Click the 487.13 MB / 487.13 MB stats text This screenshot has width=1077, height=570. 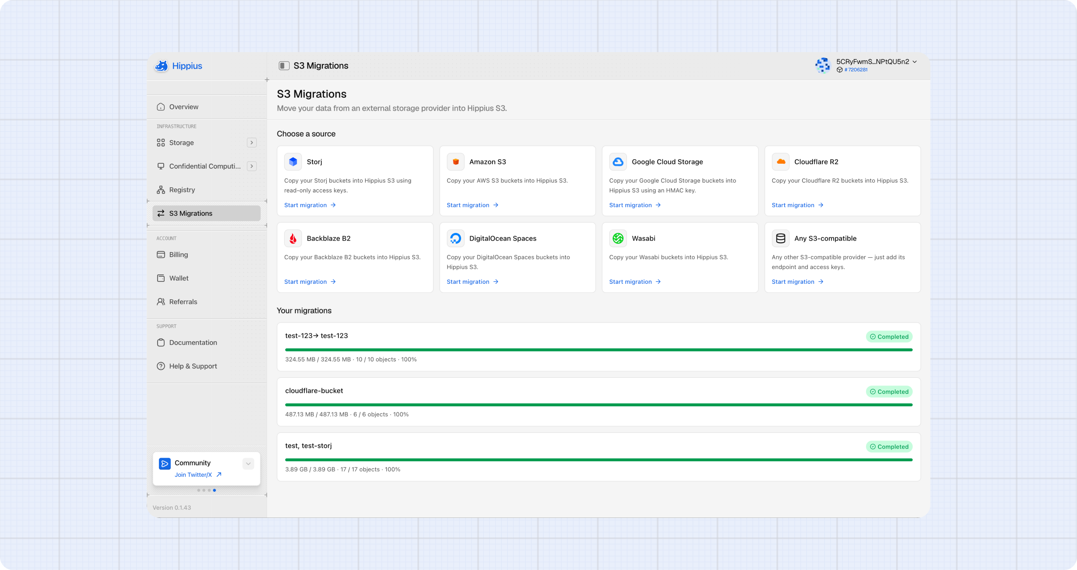[347, 414]
